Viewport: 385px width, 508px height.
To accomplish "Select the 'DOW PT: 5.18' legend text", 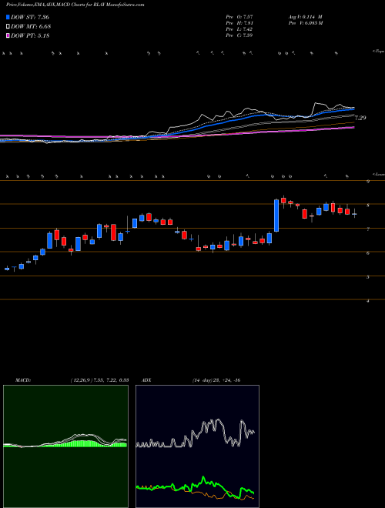I will 30,36.
